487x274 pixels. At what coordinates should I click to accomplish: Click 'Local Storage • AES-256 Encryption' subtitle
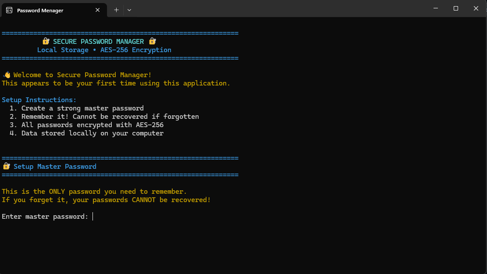pyautogui.click(x=104, y=50)
